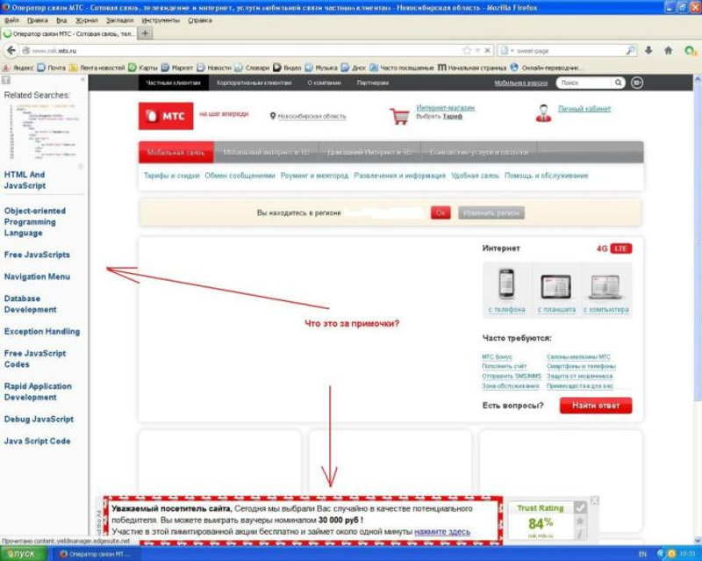Select internet 'с планшета' tablet icon

point(556,287)
